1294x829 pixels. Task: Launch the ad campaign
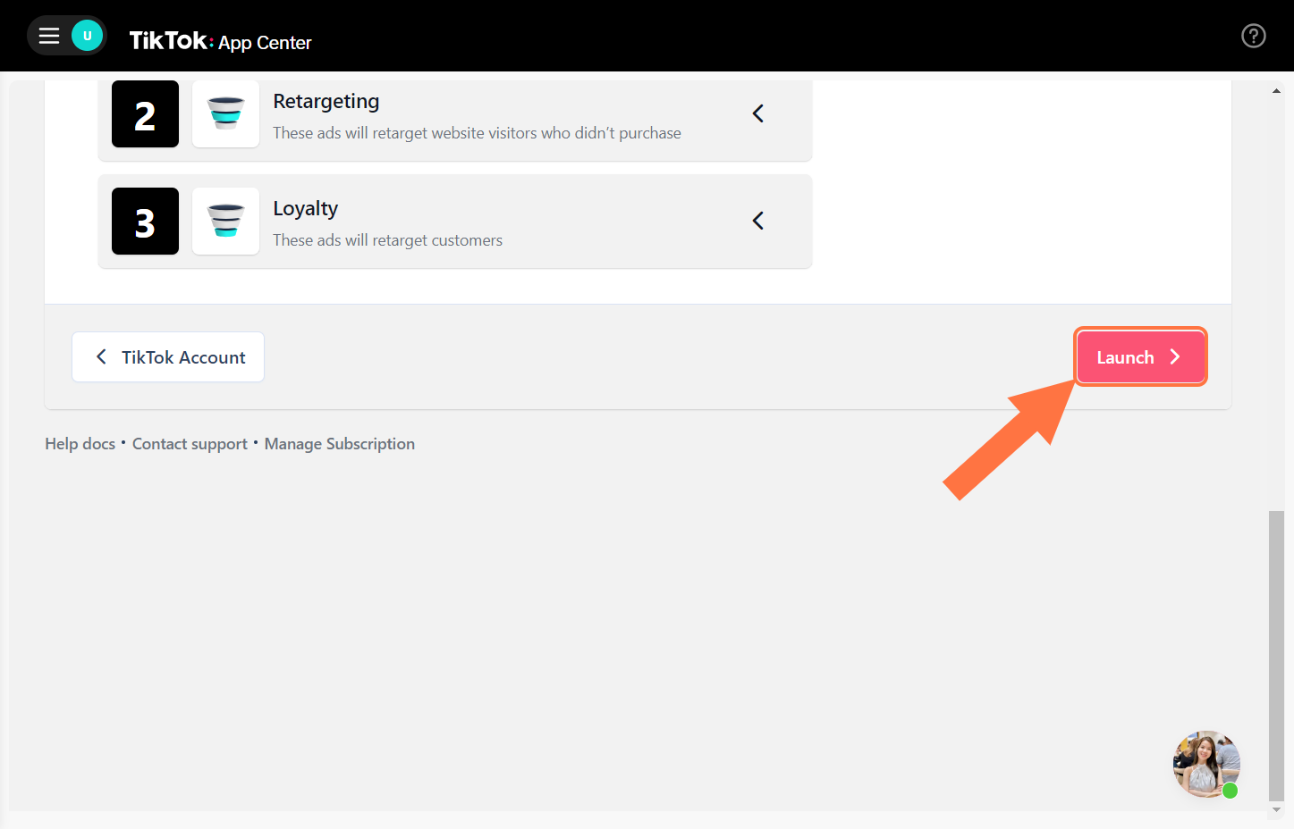[x=1140, y=356]
